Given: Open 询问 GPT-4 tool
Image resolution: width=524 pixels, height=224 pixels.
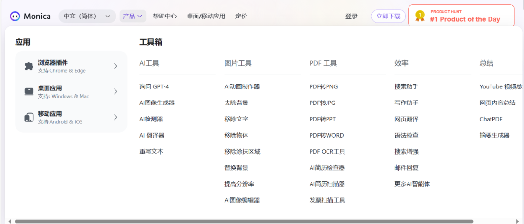Looking at the screenshot, I should pyautogui.click(x=154, y=86).
